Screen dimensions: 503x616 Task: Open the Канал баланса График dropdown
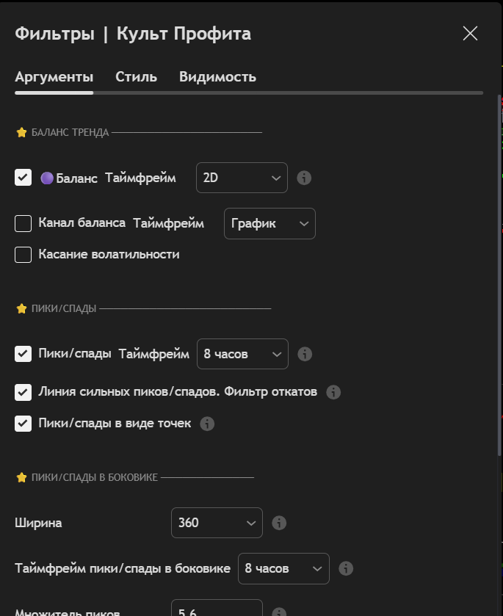pyautogui.click(x=269, y=223)
